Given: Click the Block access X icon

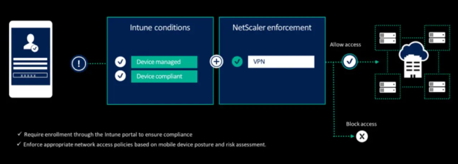Looking at the screenshot, I should pos(362,136).
